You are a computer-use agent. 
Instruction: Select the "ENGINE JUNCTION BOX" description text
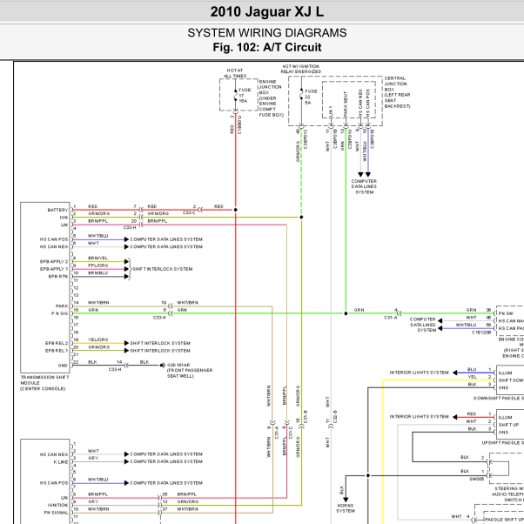(271, 98)
